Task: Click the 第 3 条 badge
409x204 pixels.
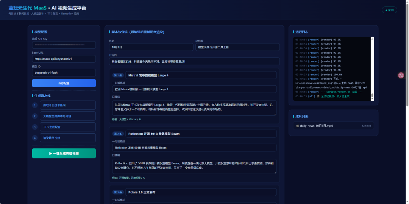Action: (118, 192)
